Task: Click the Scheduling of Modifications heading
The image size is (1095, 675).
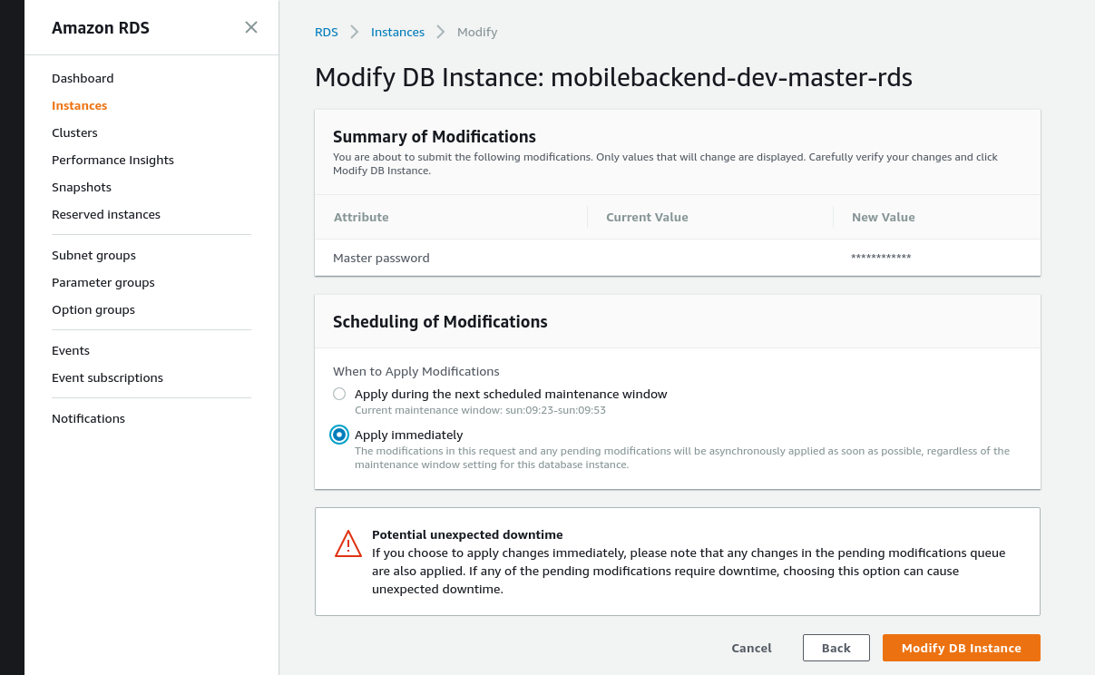Action: pos(440,322)
